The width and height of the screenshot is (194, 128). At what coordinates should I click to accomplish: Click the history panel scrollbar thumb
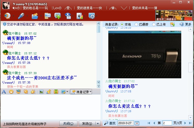point(190,67)
